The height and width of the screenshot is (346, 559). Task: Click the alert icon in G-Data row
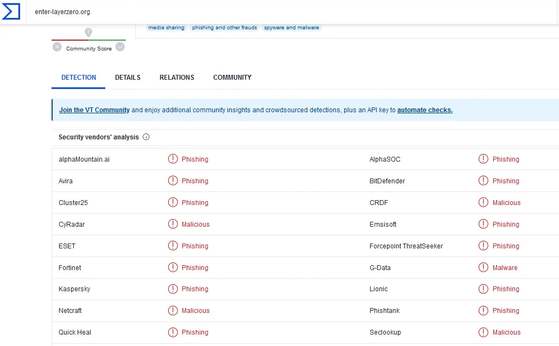(x=484, y=267)
